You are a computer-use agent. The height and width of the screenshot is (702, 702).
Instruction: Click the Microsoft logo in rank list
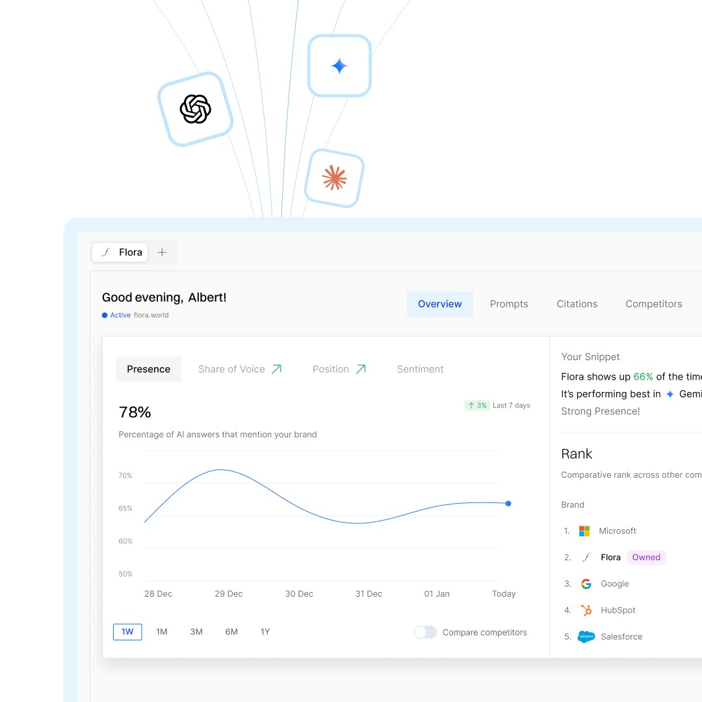tap(584, 531)
